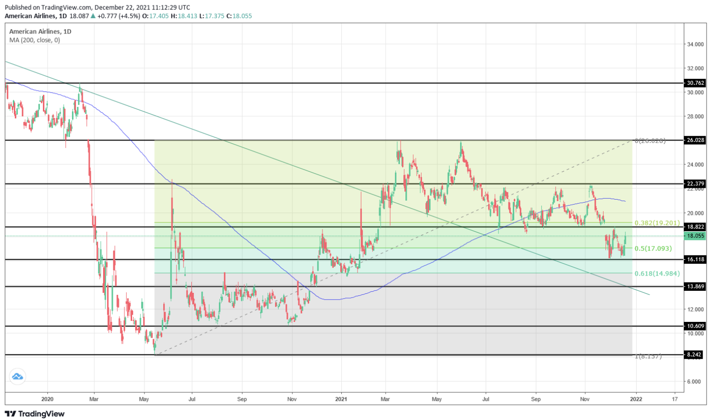Click the 28.000 tick on the price scale
This screenshot has height=420, width=713.
point(695,116)
